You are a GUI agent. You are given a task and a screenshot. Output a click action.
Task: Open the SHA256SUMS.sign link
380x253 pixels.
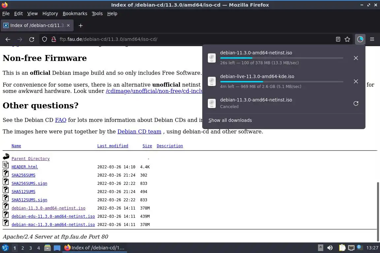pos(29,183)
